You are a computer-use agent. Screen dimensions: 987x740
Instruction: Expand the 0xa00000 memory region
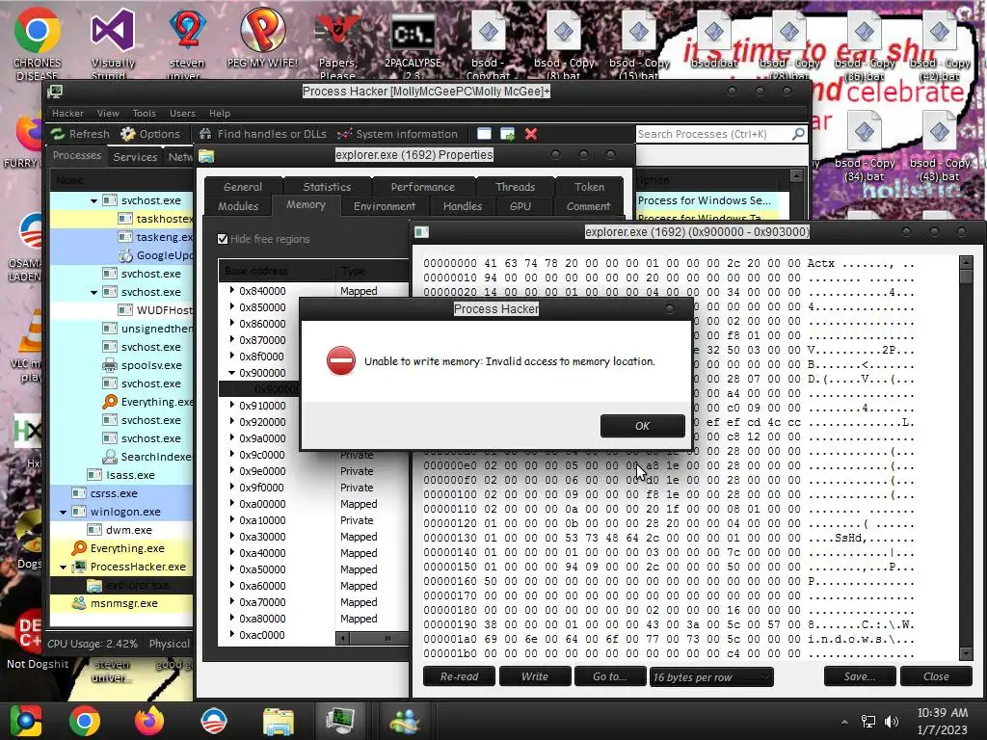[231, 503]
